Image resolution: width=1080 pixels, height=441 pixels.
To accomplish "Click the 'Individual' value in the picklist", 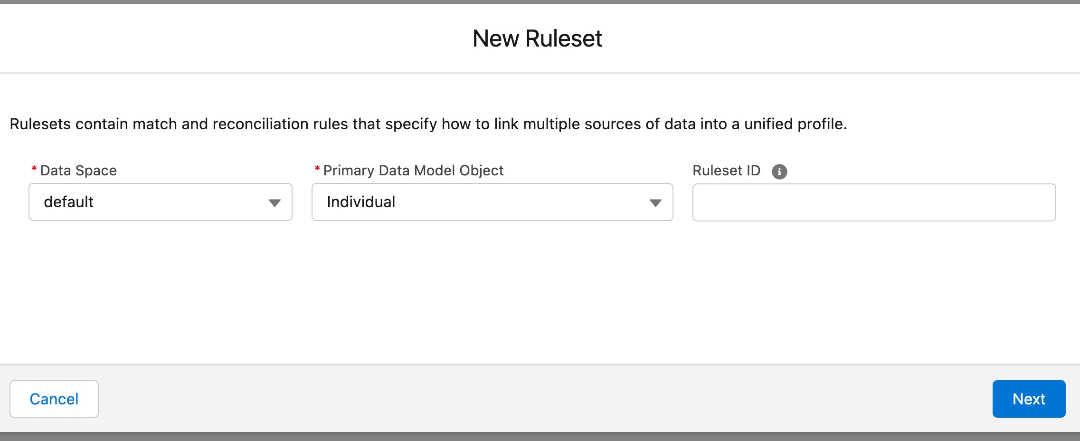I will point(361,202).
